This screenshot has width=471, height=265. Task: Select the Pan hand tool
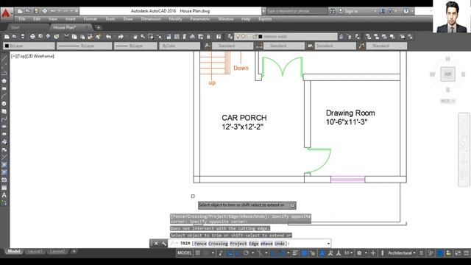(x=135, y=37)
